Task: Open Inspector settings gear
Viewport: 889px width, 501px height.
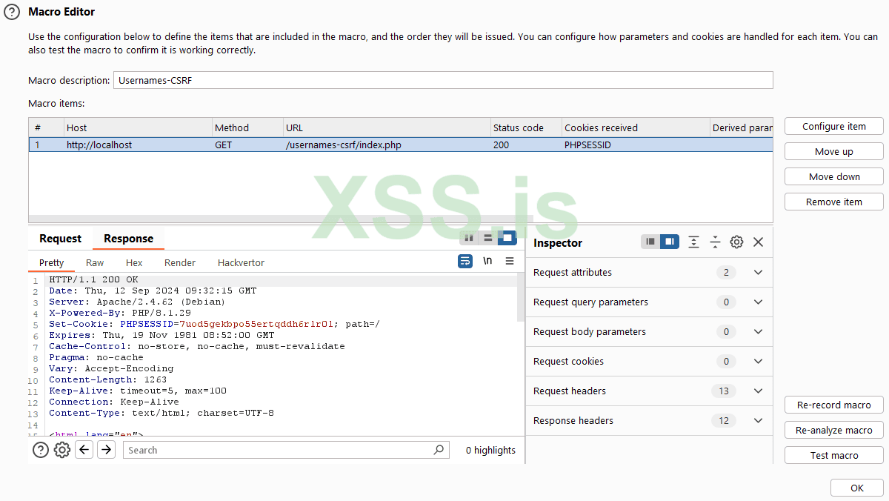Action: 736,242
